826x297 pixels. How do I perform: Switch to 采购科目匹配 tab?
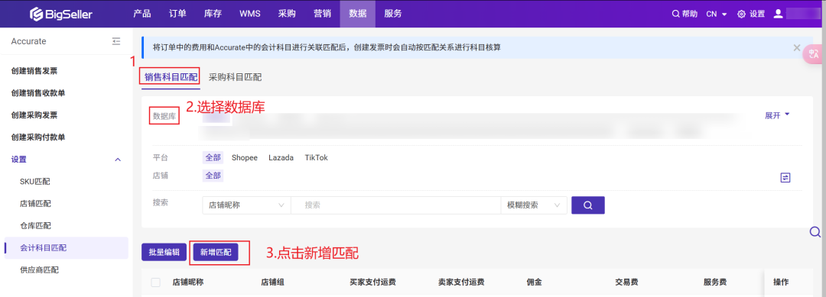pyautogui.click(x=235, y=77)
